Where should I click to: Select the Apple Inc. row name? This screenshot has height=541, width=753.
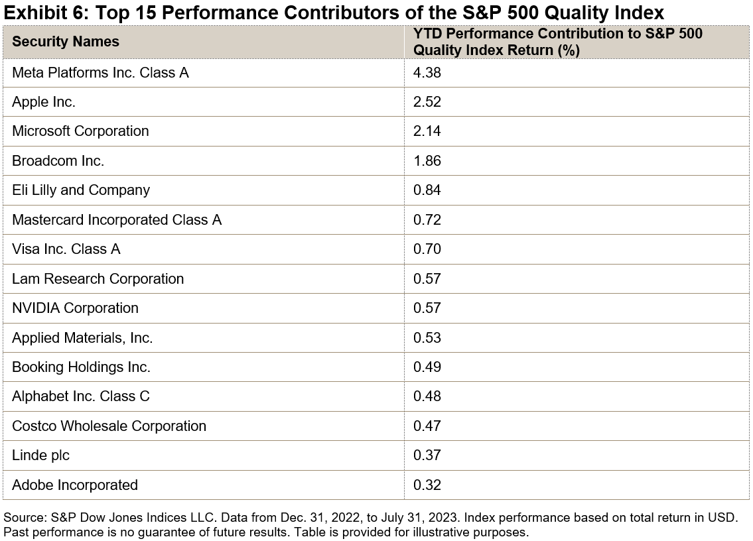(44, 102)
